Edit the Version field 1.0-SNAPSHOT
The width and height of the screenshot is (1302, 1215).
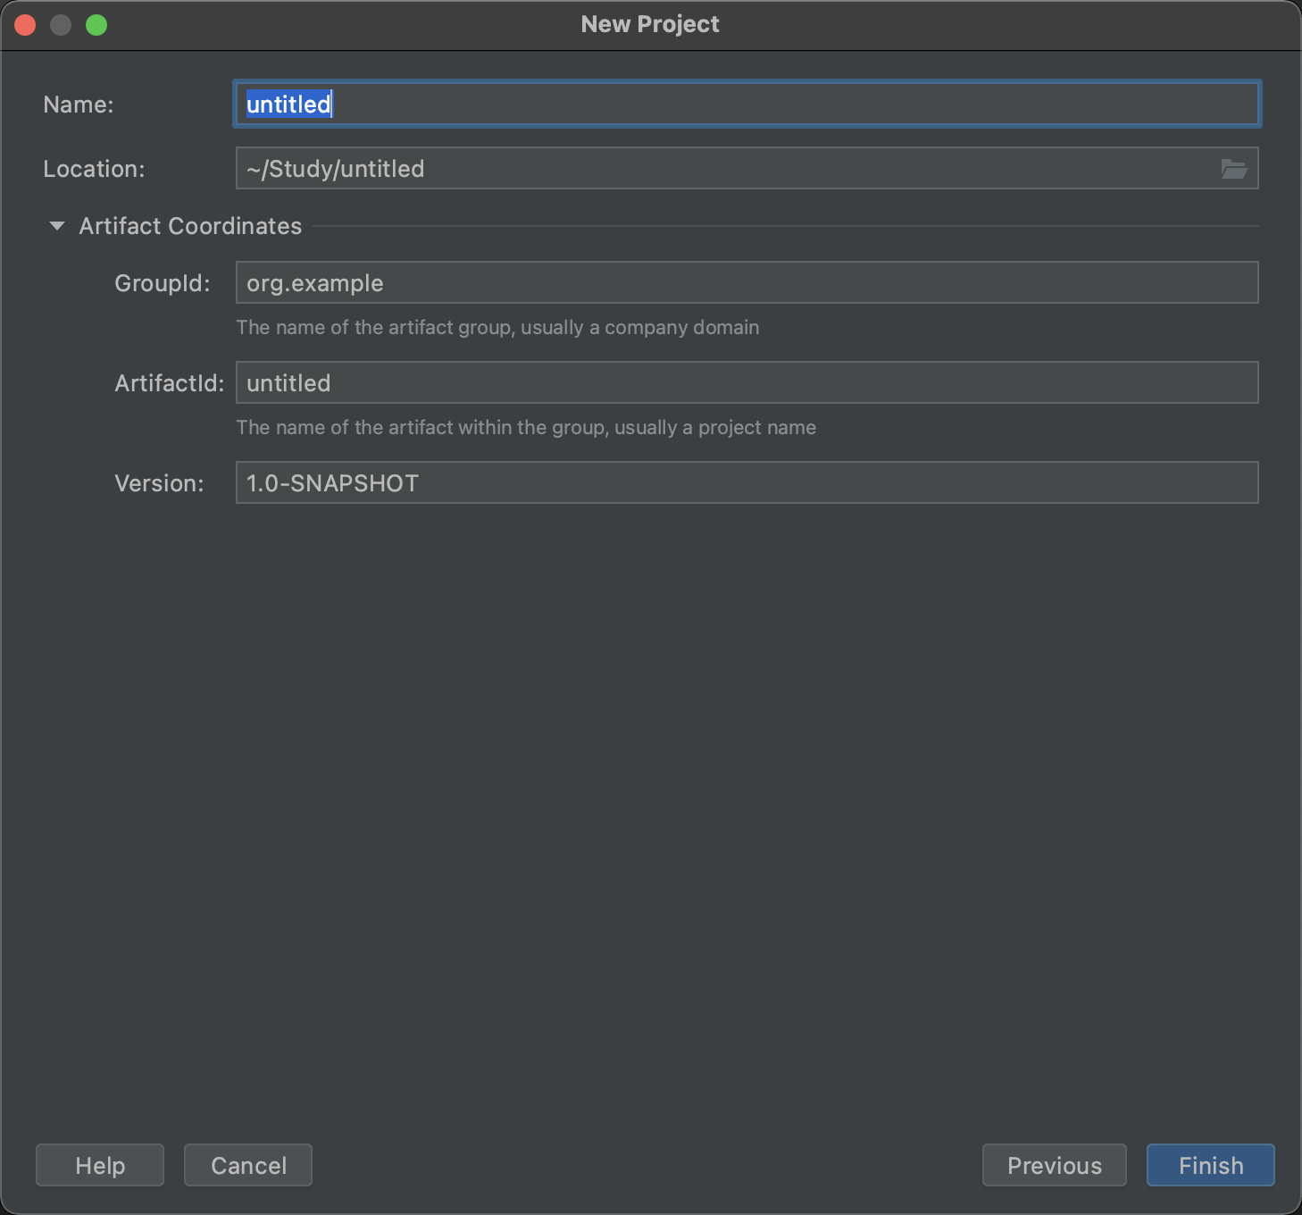(x=747, y=482)
